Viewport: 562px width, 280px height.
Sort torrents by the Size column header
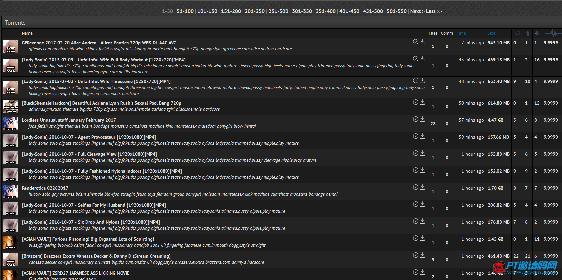click(491, 33)
